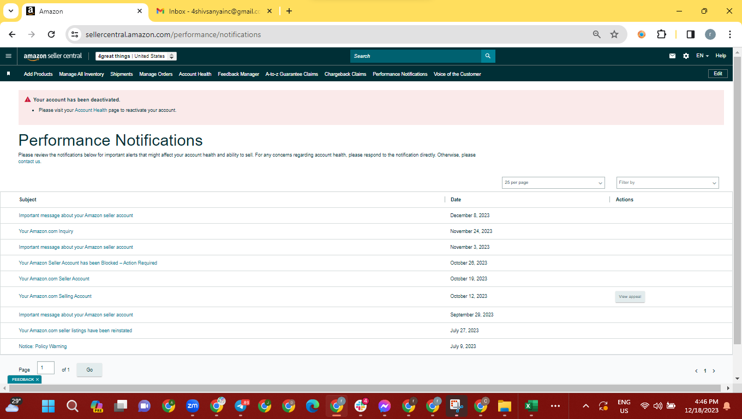
Task: Click the magnifier search button in Seller Central
Action: pos(488,56)
